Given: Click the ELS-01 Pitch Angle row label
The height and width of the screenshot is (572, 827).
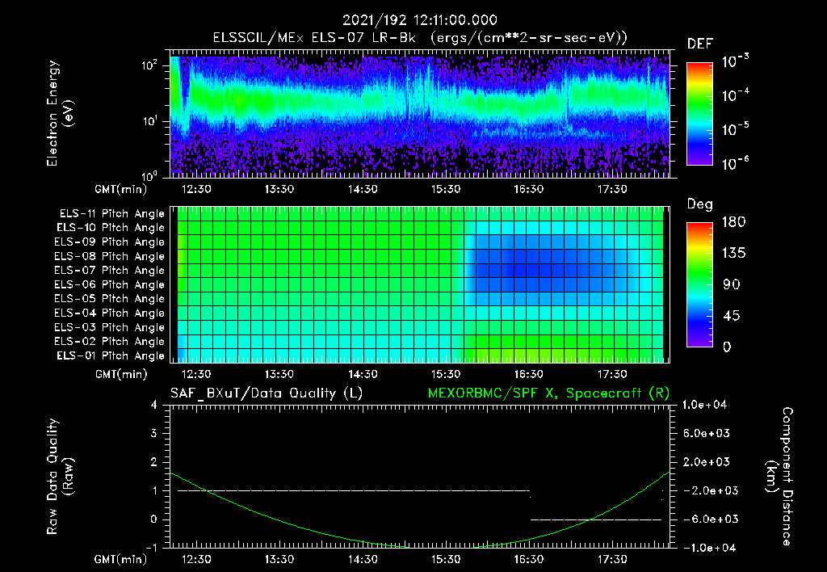Looking at the screenshot, I should 110,355.
